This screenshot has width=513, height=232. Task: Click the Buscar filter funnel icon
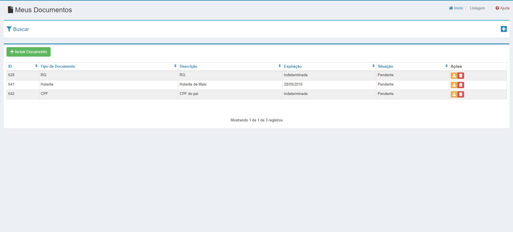click(x=9, y=29)
